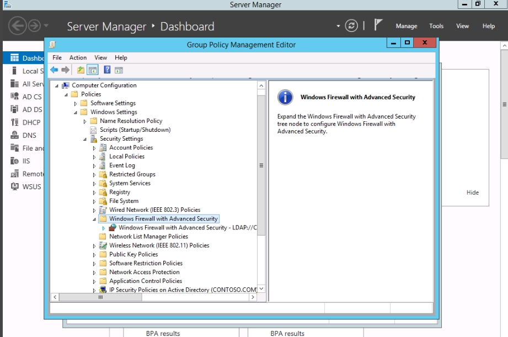
Task: Click the Forward arrow in editor toolbar
Action: (66, 69)
